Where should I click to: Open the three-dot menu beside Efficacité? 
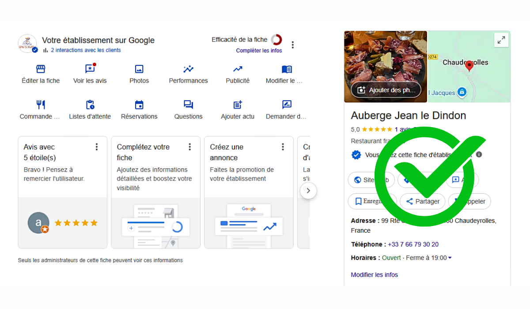[292, 45]
